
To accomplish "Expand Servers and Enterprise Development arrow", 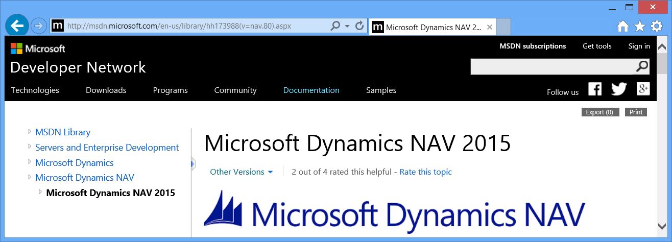I will click(x=30, y=147).
